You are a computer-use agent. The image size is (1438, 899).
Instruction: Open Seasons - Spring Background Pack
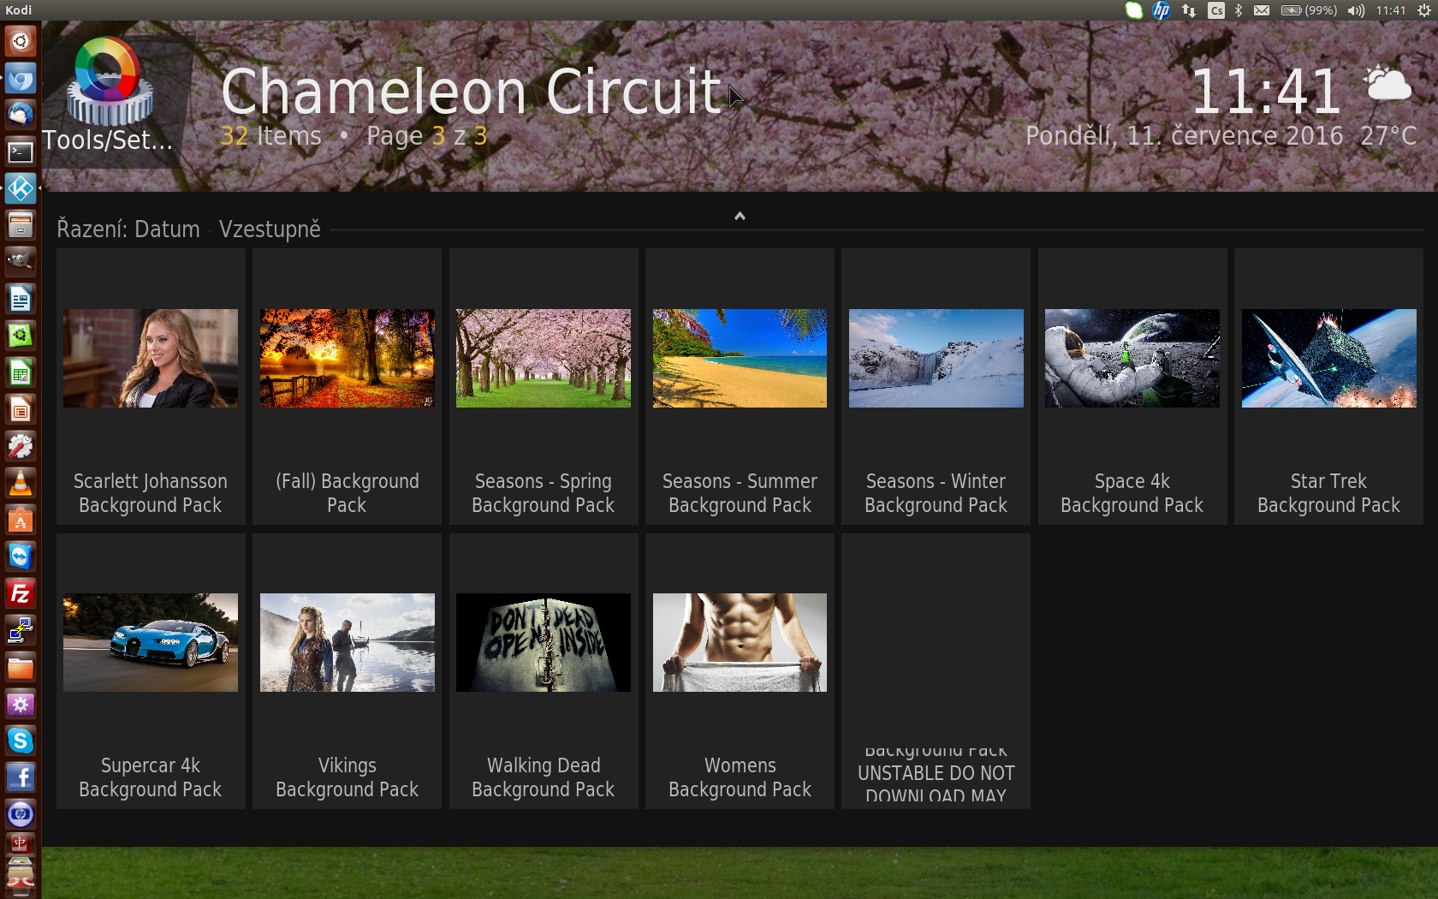(543, 387)
